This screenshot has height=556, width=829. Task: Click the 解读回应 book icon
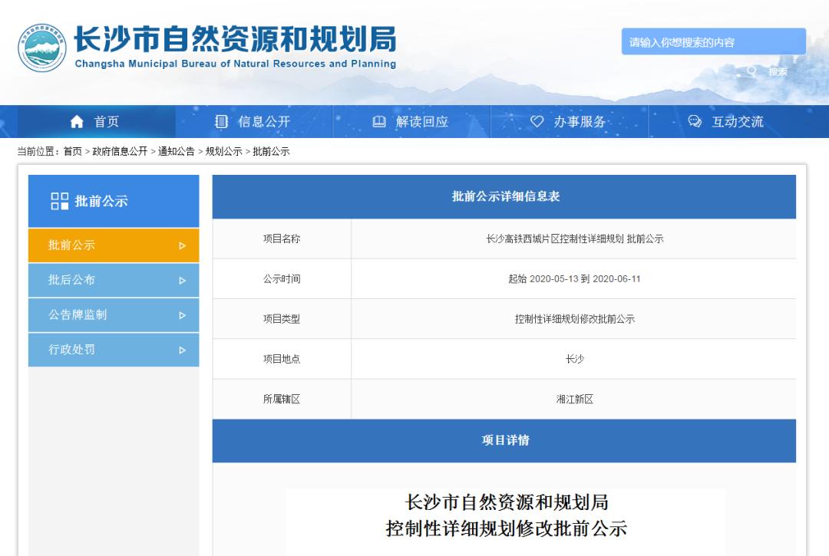click(379, 122)
